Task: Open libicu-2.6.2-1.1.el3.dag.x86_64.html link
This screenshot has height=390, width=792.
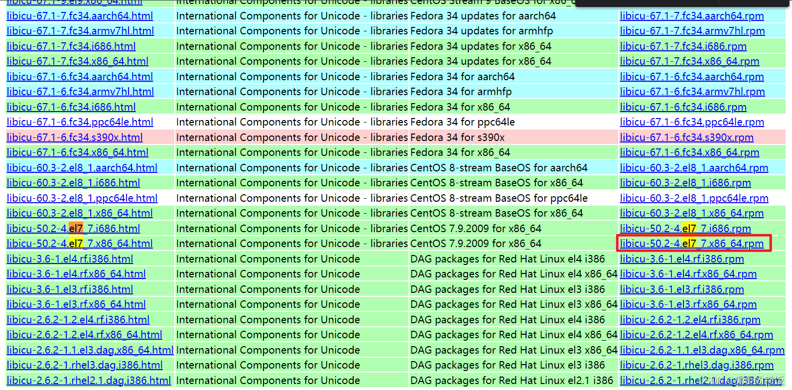Action: (90, 350)
